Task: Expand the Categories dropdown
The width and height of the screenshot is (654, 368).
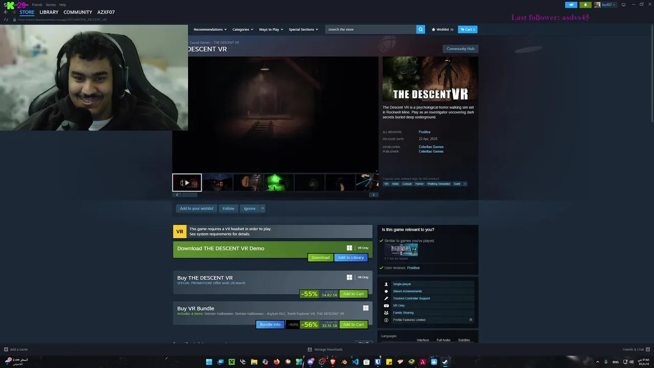Action: point(242,29)
